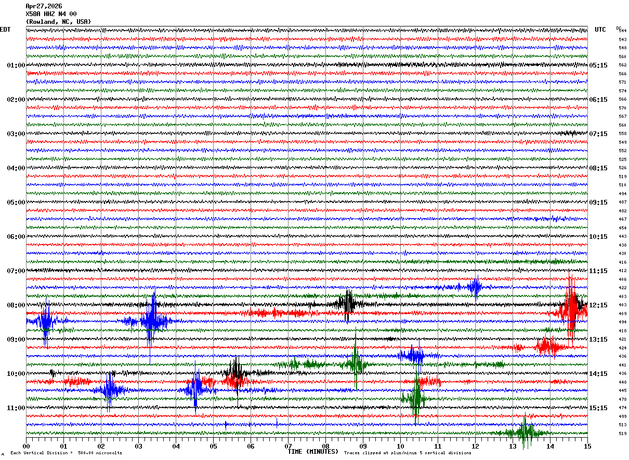Pick the '06:00' EDT time label
Screen dimensions: 629x460
coord(16,237)
